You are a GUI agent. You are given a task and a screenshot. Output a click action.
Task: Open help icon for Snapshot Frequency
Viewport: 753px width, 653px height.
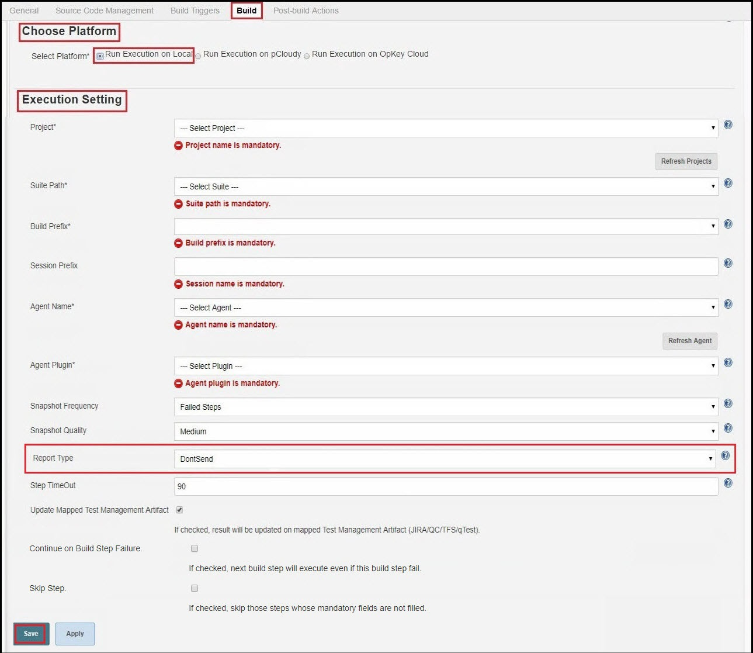pyautogui.click(x=728, y=403)
